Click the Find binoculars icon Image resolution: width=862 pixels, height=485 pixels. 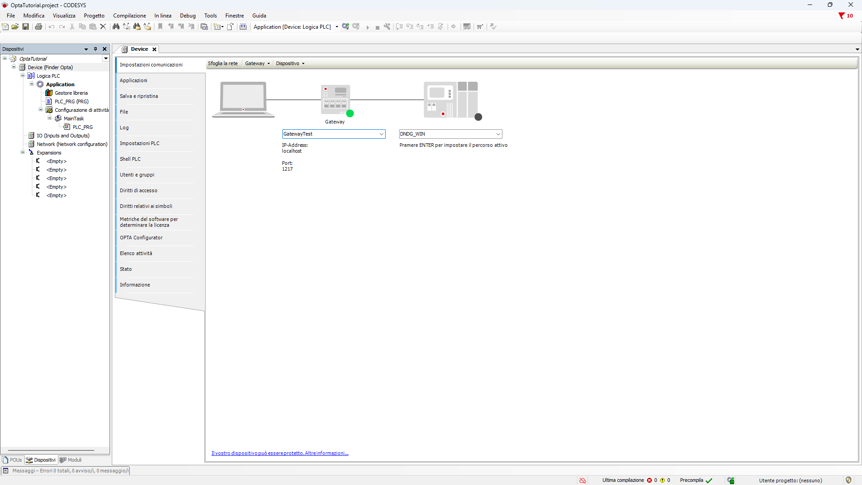click(x=116, y=26)
